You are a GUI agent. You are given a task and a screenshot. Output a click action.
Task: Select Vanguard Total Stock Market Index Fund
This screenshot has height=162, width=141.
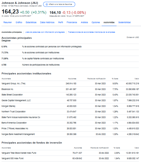(x=19, y=153)
